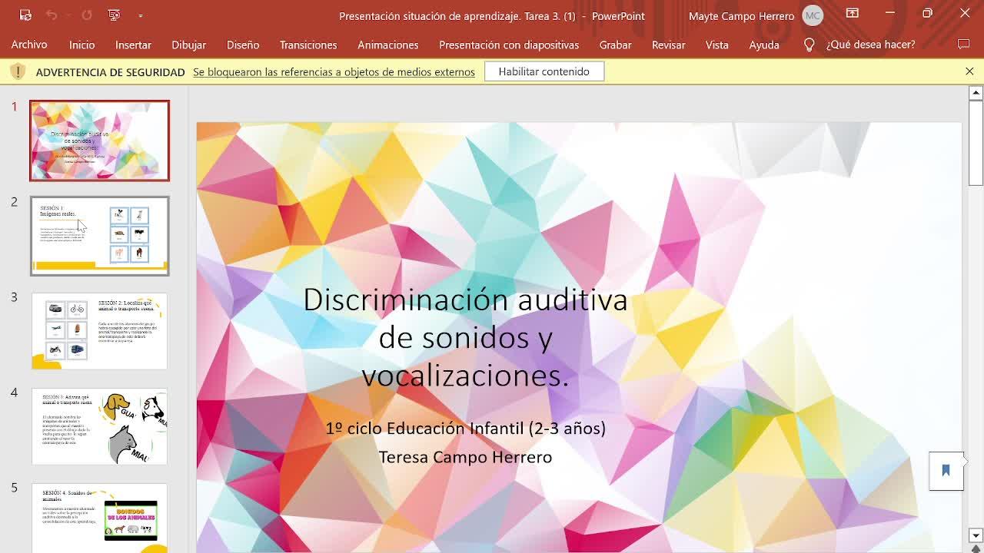Open Ribbon Display Options
The height and width of the screenshot is (553, 984).
(853, 14)
